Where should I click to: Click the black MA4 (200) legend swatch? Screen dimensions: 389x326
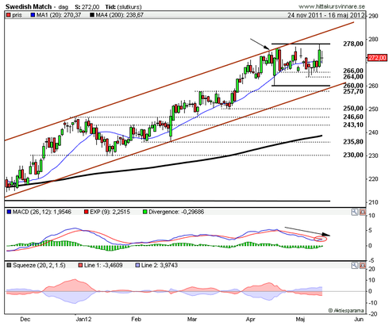click(92, 15)
